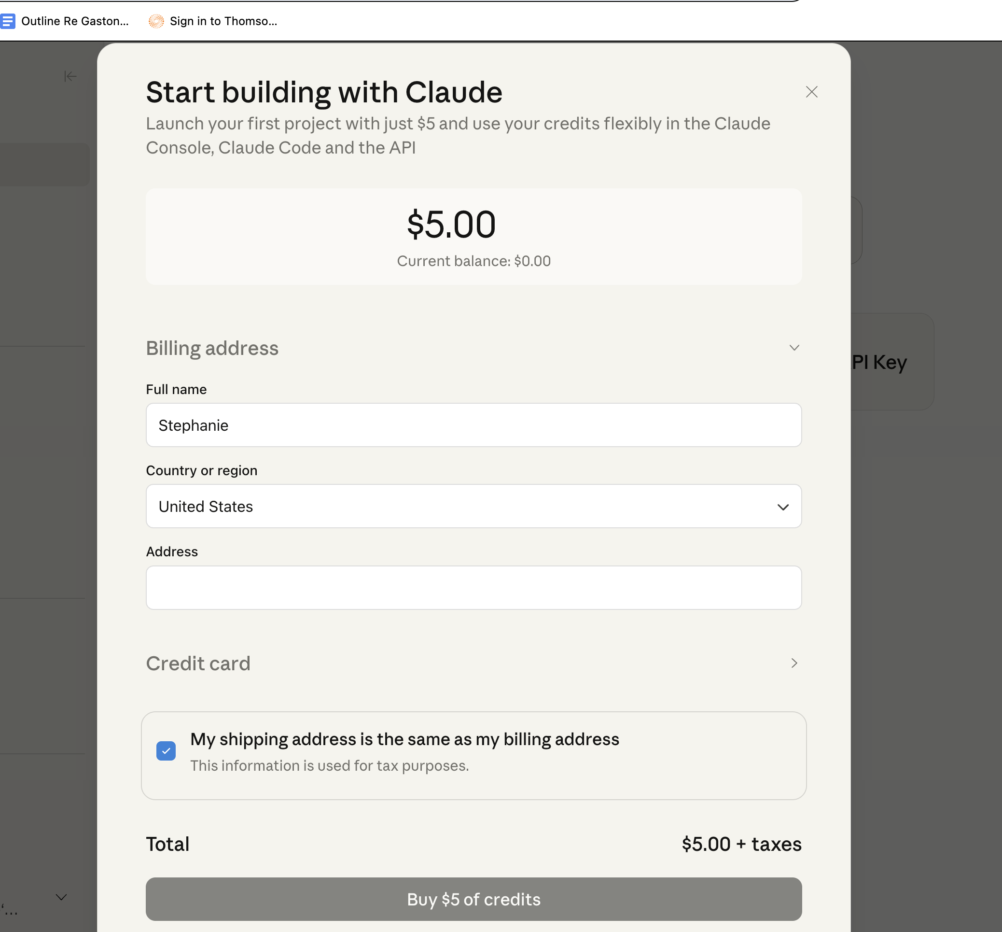Open the Country or region dropdown
Screen dimensions: 1002x932
tap(473, 507)
